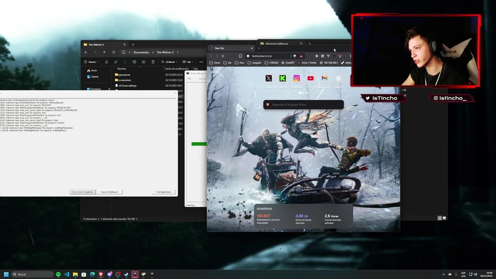Open the Jueguito bookmarks folder
Screen dimensions: 496x279
pos(254,63)
